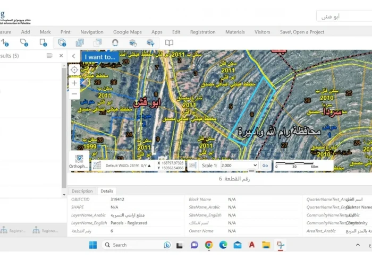
Task: Click the locate me target icon
Action: (x=74, y=70)
